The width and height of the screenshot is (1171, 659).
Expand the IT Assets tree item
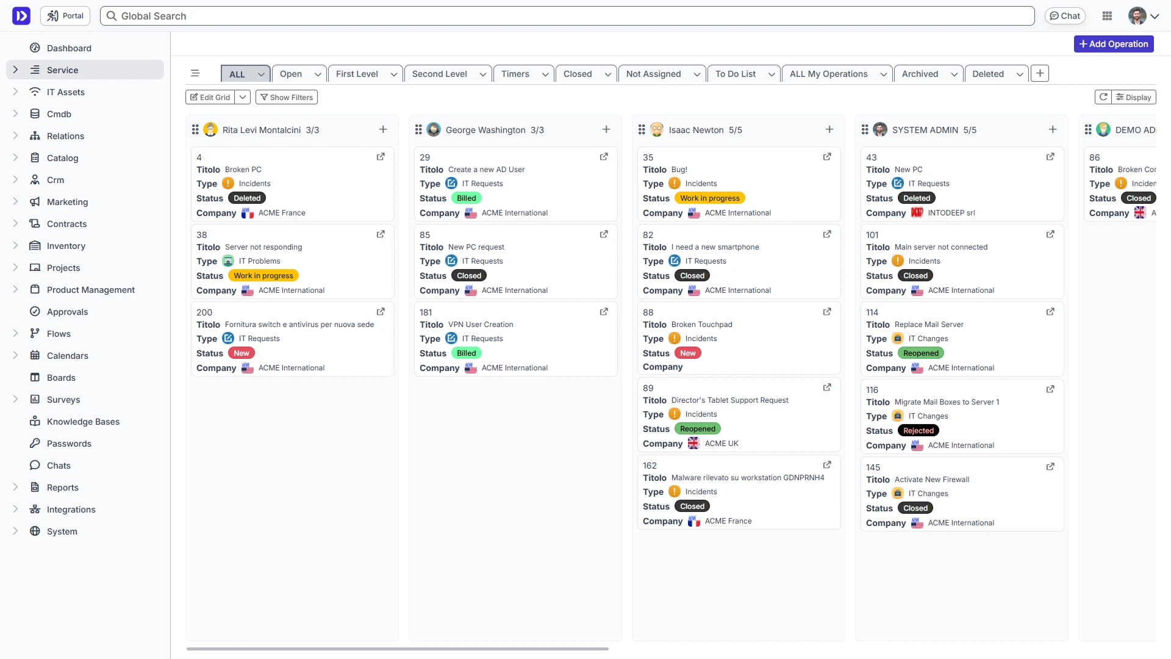pos(15,92)
